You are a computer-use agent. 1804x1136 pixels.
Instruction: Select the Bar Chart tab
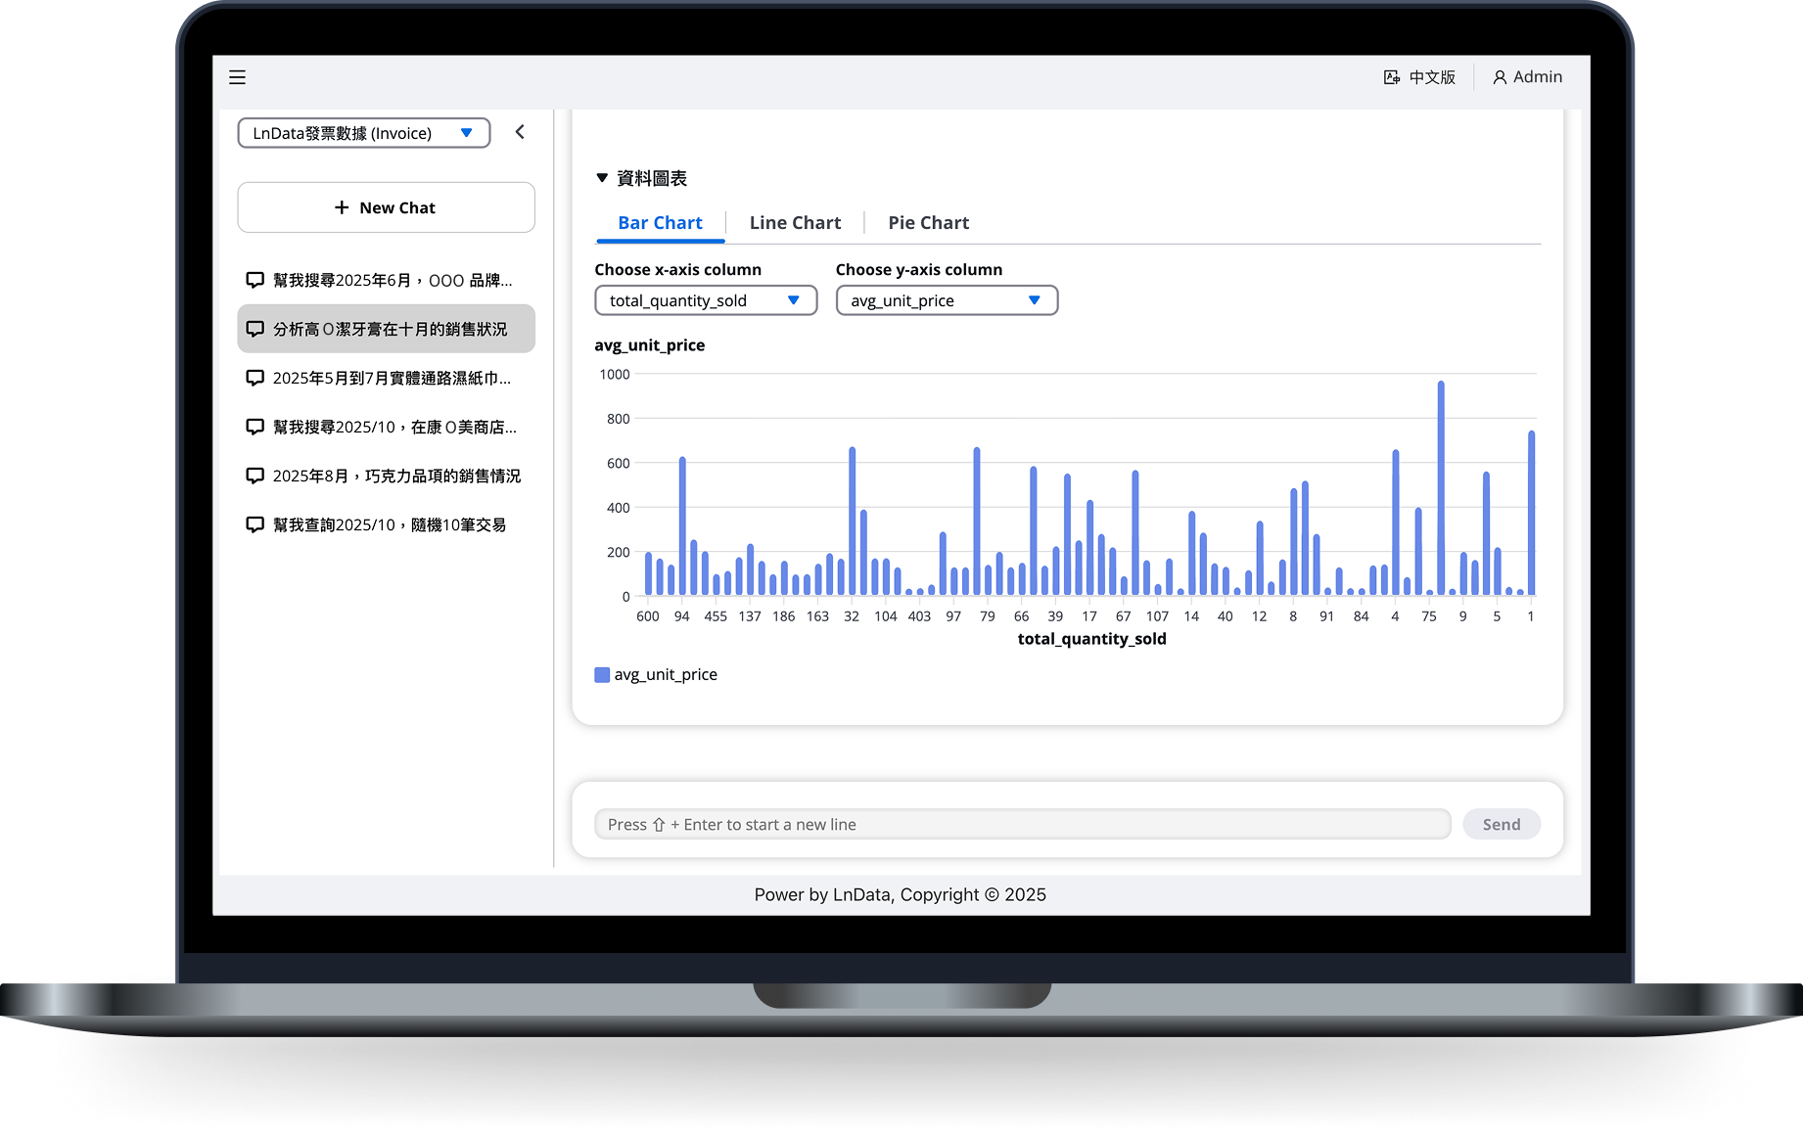(660, 223)
